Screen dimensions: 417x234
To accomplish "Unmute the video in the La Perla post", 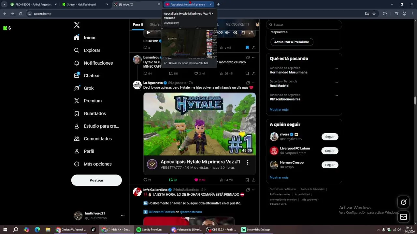I will click(x=228, y=32).
